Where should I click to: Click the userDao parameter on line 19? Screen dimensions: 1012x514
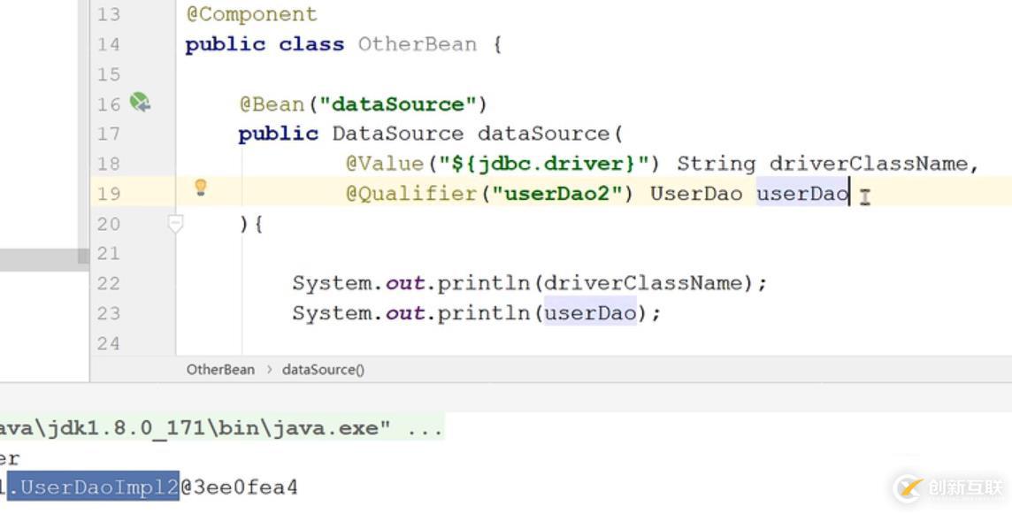(x=802, y=193)
